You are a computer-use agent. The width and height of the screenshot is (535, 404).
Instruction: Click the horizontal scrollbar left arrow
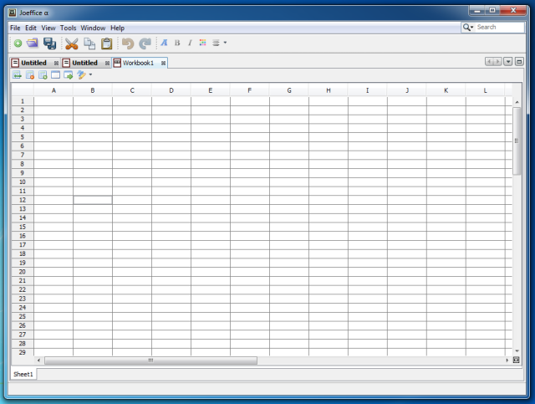pos(38,361)
